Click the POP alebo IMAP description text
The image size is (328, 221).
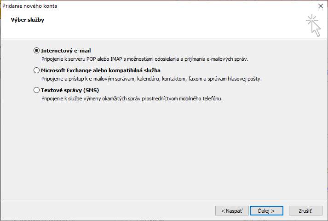point(147,59)
